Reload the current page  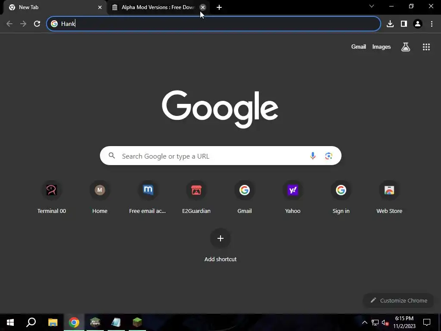pyautogui.click(x=37, y=24)
